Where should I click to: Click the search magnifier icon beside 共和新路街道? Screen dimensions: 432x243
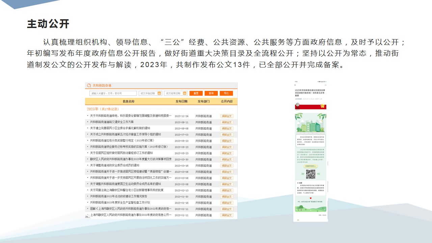[89, 86]
